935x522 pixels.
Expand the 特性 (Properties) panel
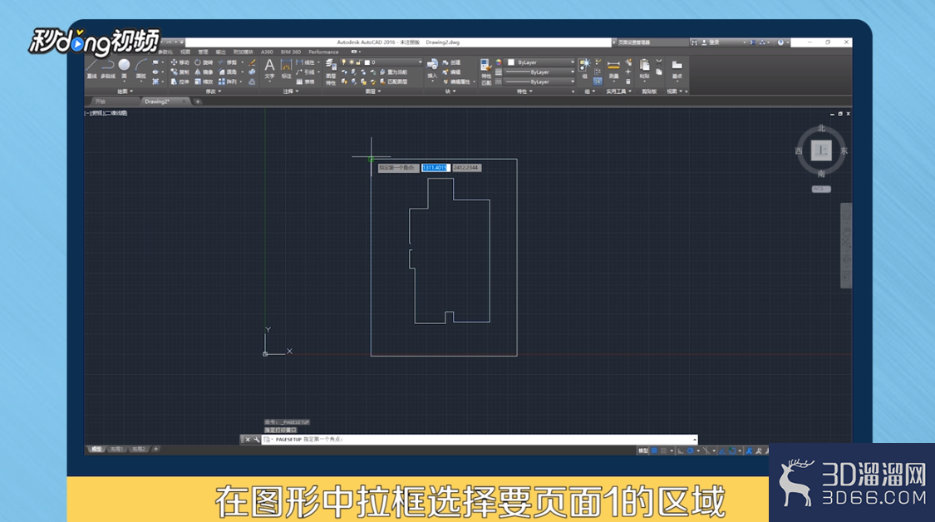pyautogui.click(x=524, y=91)
